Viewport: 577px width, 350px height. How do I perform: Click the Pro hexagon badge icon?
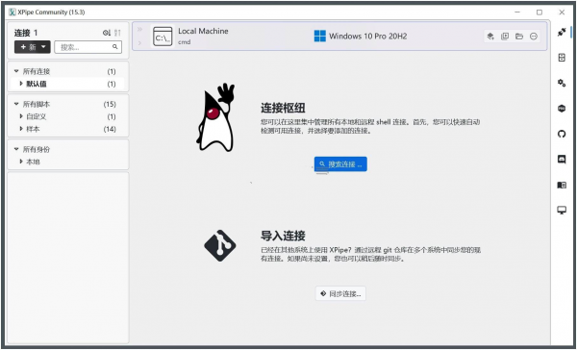click(562, 109)
